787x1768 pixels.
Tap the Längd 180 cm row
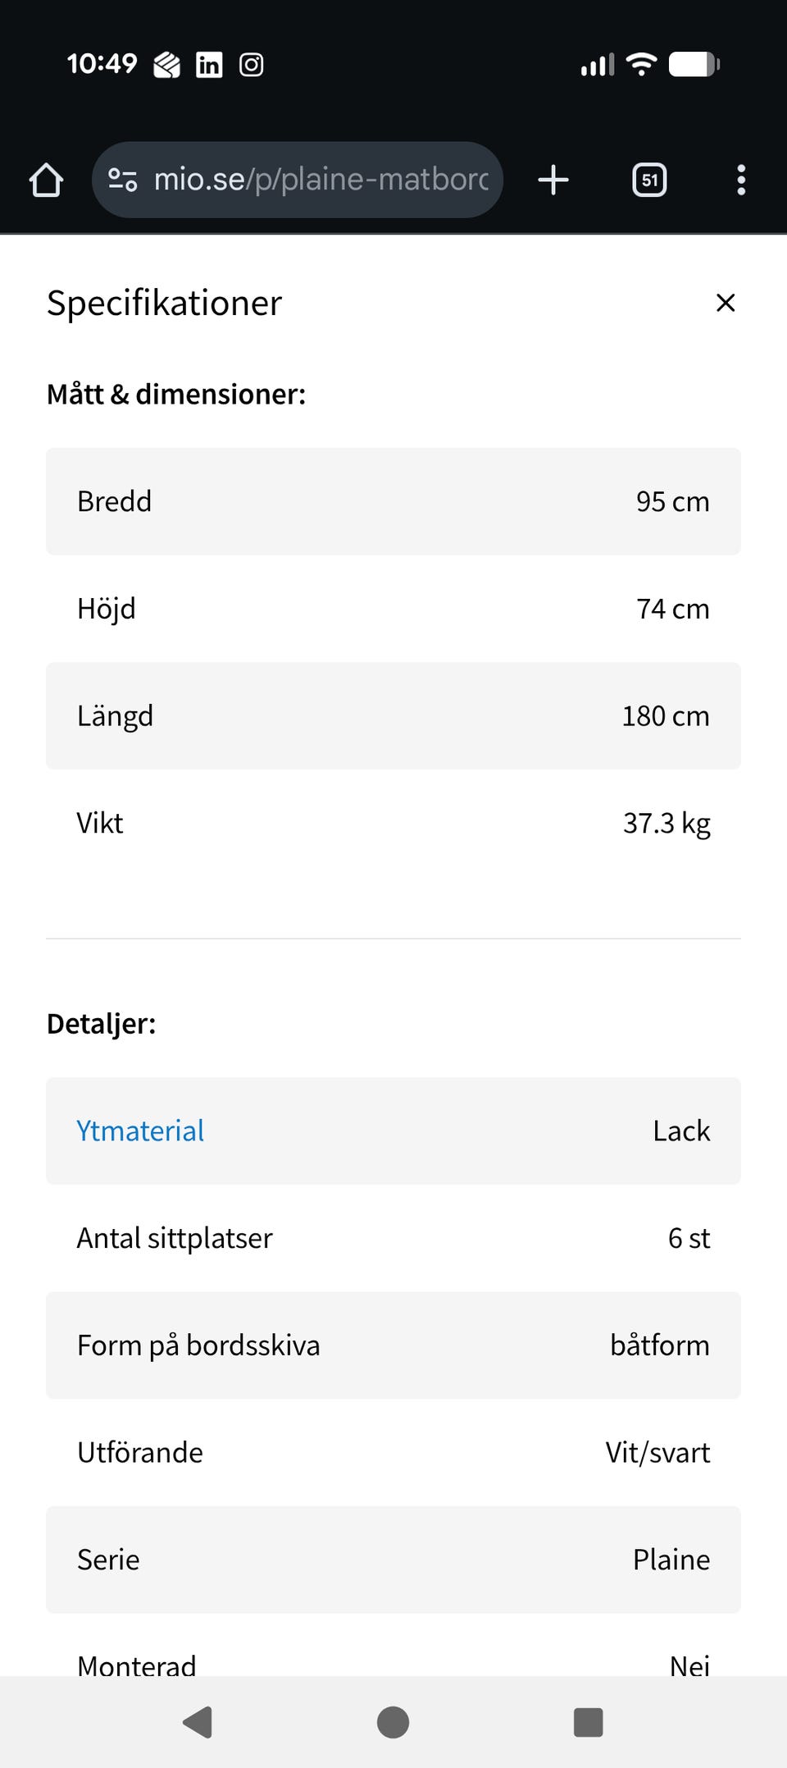click(393, 715)
